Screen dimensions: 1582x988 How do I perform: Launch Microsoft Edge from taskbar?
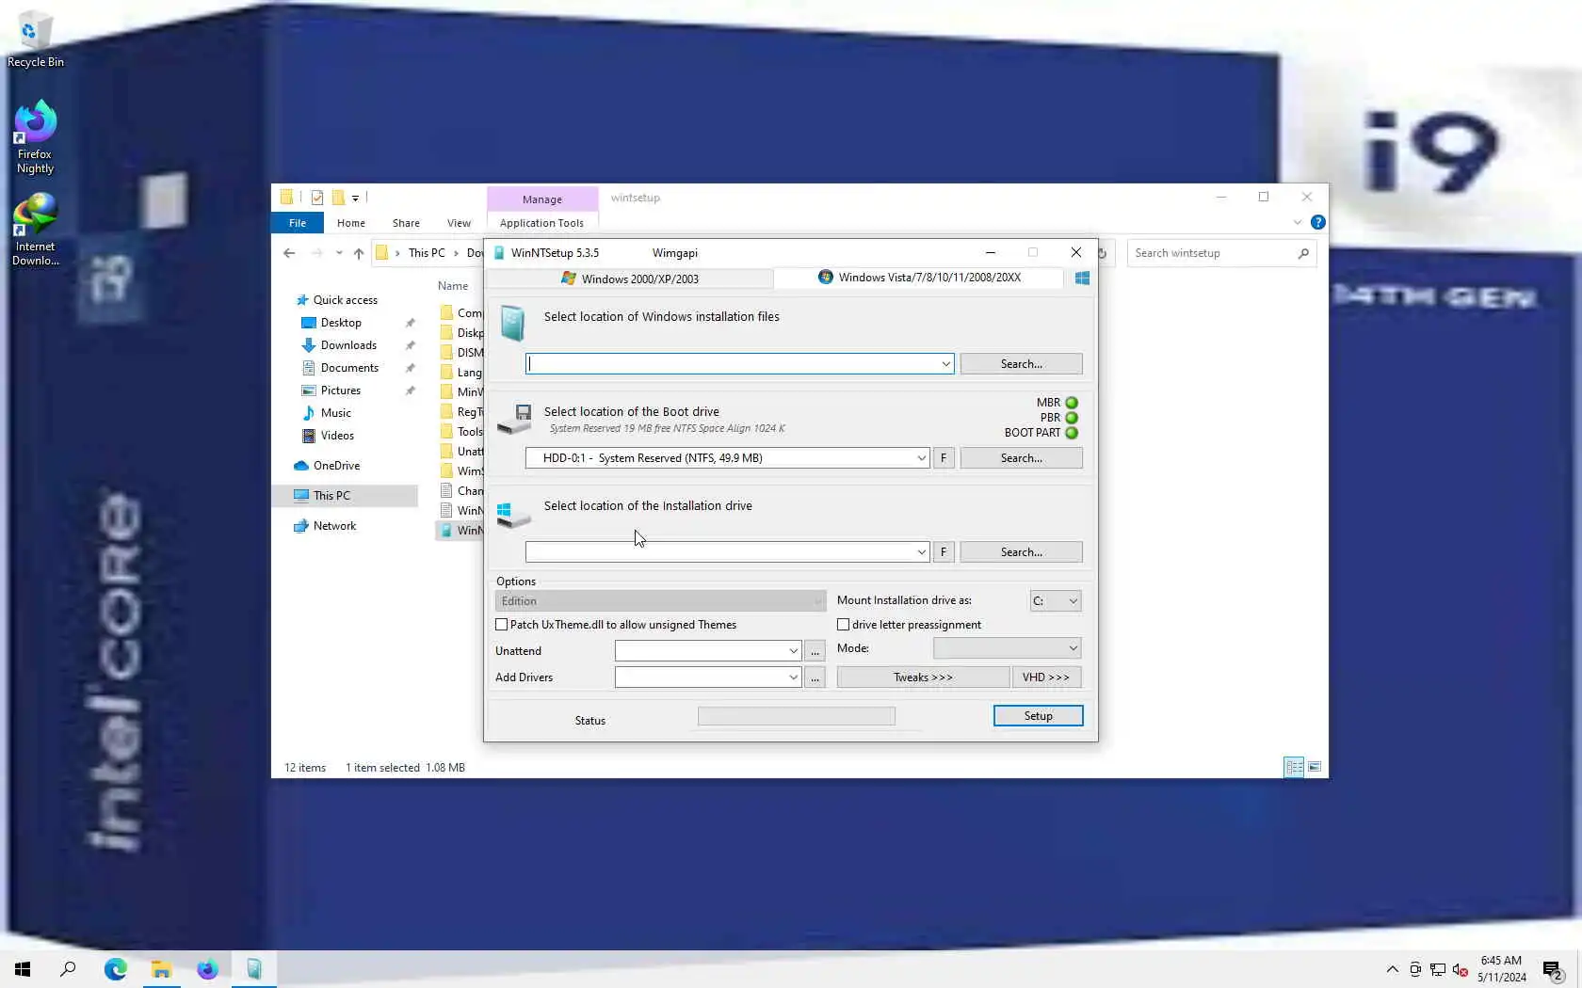pos(116,969)
